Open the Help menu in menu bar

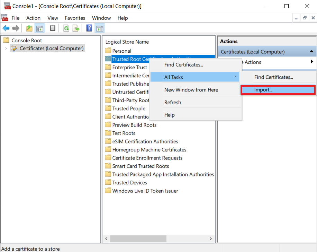123,18
